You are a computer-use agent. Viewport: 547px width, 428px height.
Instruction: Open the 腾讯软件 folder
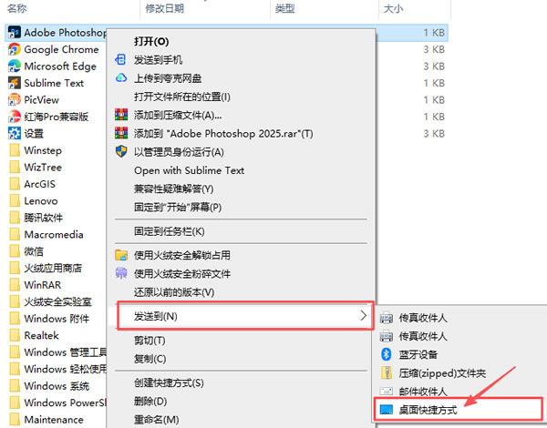(46, 218)
